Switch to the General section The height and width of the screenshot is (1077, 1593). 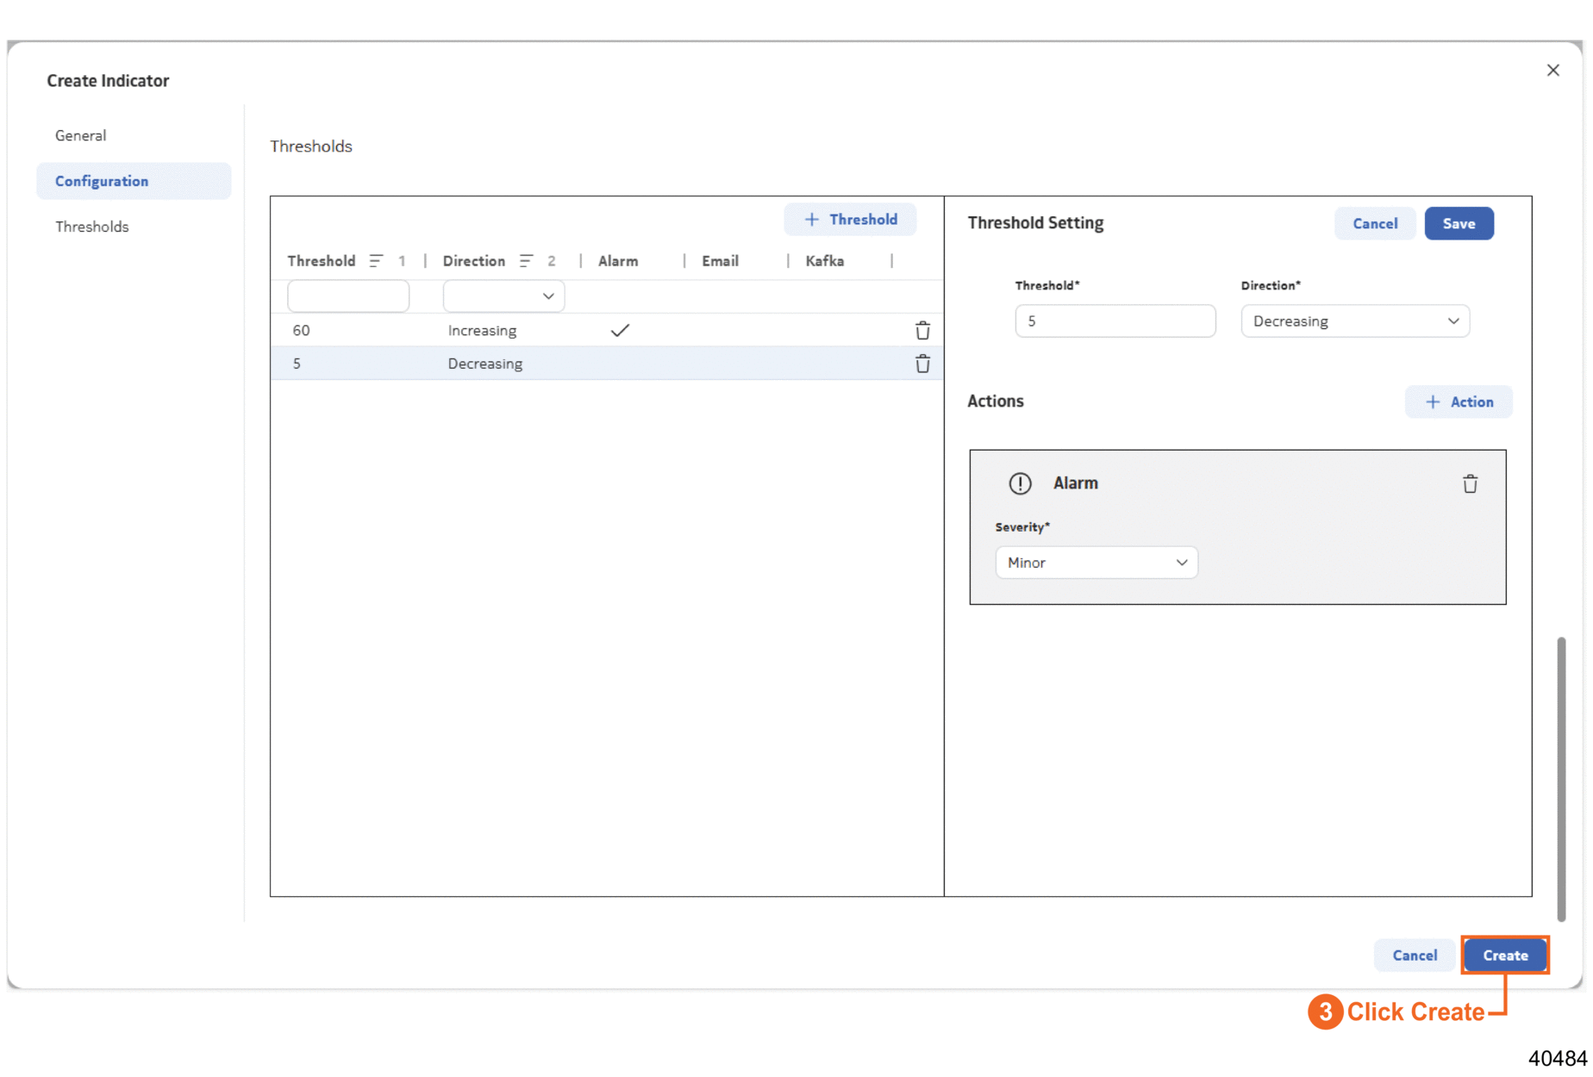coord(81,135)
